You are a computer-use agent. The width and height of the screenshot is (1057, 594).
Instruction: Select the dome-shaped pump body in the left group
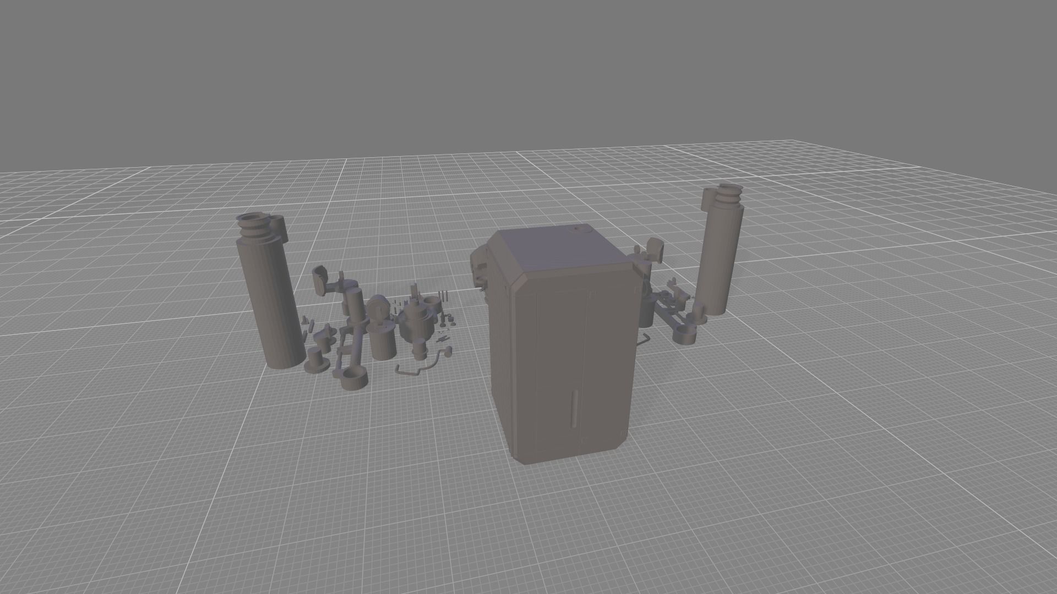point(417,321)
